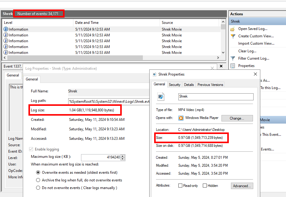
Task: Click Filter Current Log... action
Action: 254,58
